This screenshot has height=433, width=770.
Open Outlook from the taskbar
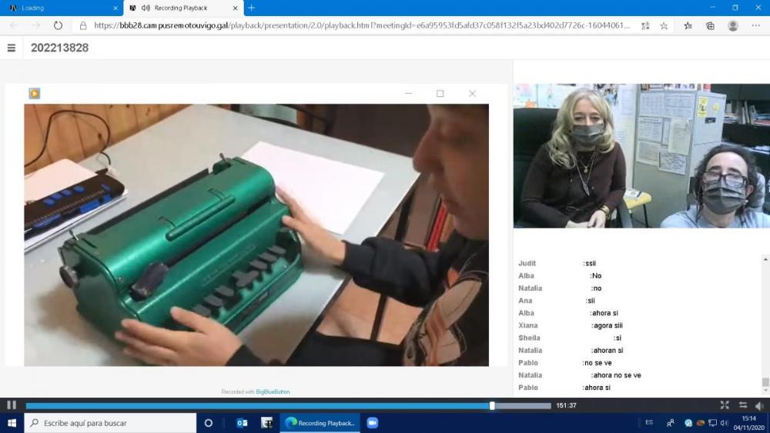click(242, 423)
